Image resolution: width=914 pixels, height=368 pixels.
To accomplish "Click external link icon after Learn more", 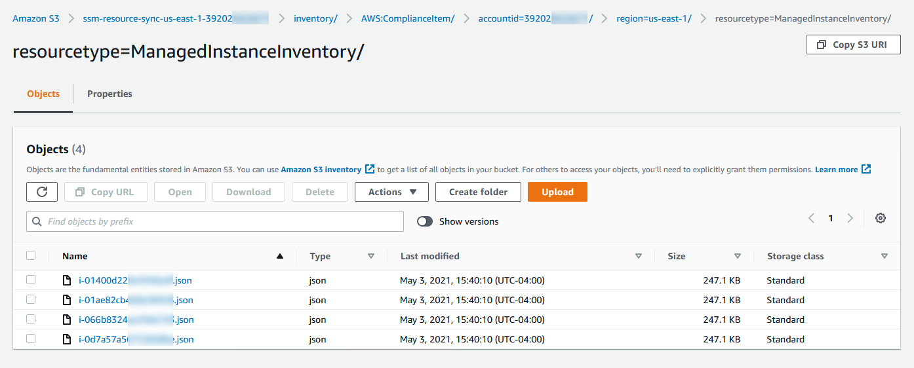I will pyautogui.click(x=866, y=169).
